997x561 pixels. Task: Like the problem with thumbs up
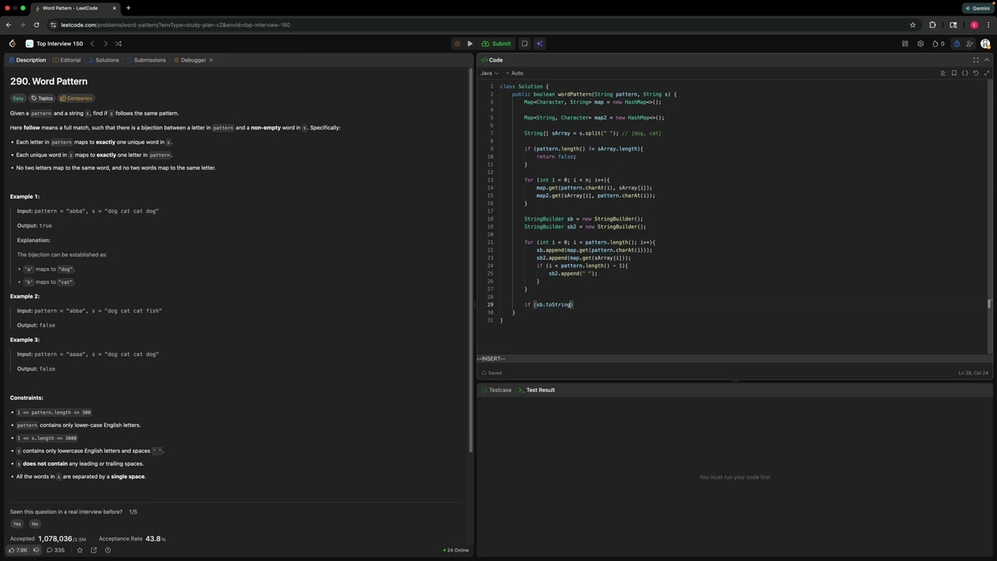18,550
